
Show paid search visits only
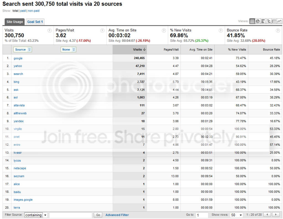tap(23, 11)
